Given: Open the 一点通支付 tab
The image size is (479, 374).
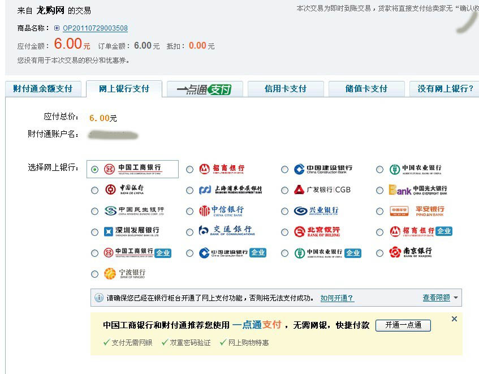Looking at the screenshot, I should pyautogui.click(x=205, y=89).
